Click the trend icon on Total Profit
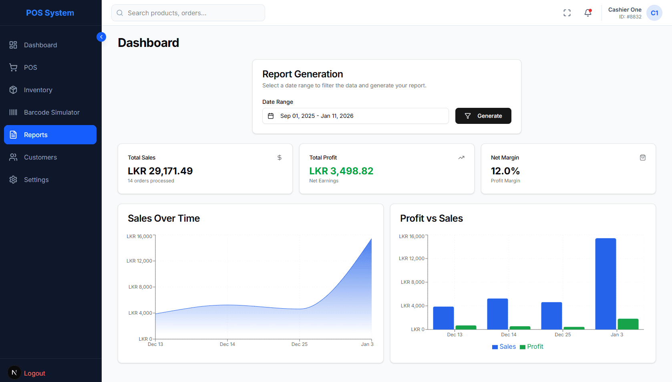Viewport: 672px width, 382px height. point(461,158)
